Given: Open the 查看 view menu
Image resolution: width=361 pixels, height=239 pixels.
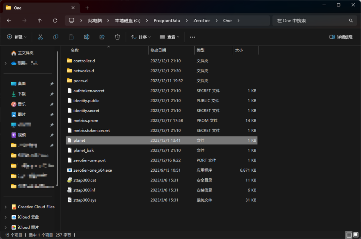Looking at the screenshot, I should pos(169,37).
